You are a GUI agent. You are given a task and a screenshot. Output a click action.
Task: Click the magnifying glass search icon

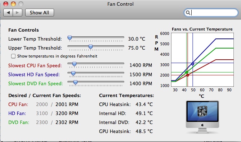click(x=188, y=13)
